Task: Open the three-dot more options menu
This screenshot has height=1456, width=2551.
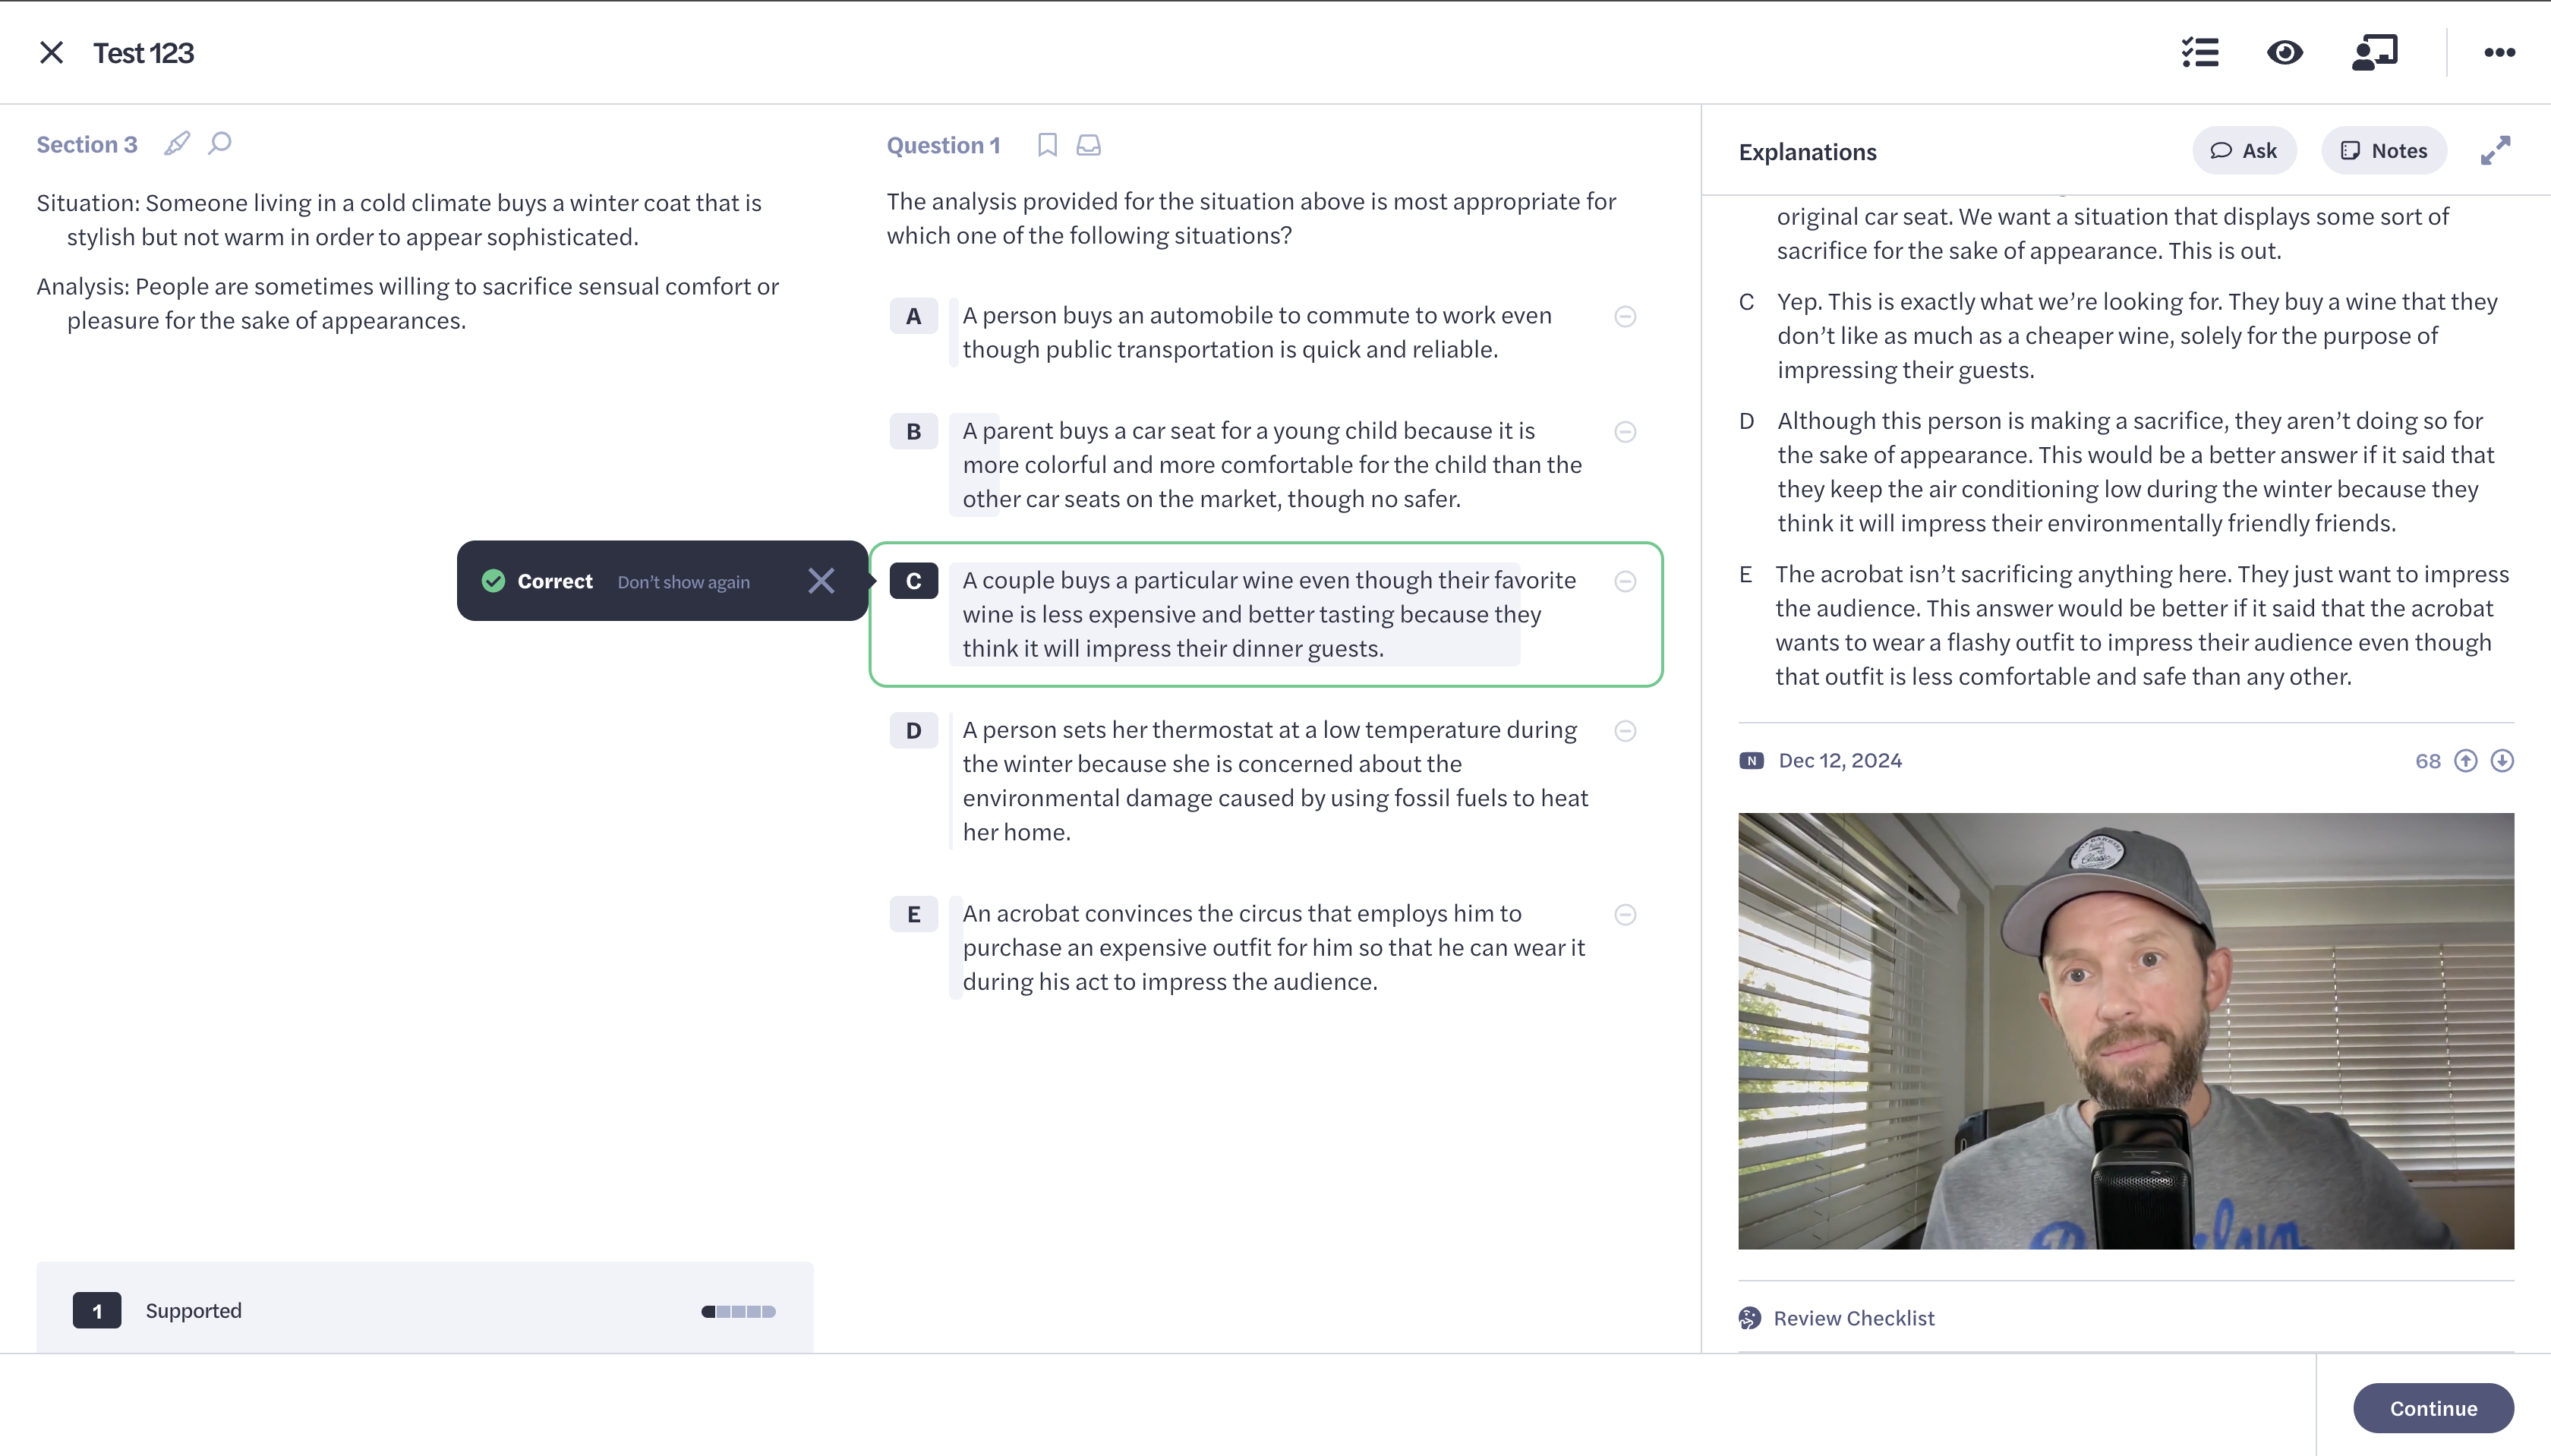Action: point(2499,52)
